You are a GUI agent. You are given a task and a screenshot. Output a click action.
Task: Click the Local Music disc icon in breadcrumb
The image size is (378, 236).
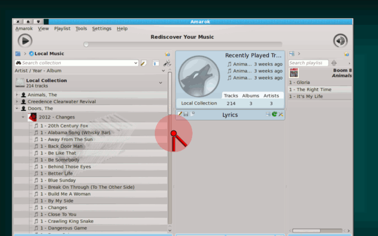(x=31, y=54)
